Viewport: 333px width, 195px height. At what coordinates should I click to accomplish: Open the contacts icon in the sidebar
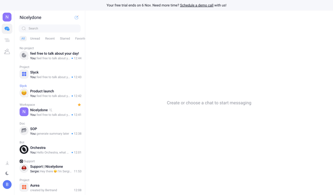(x=7, y=51)
